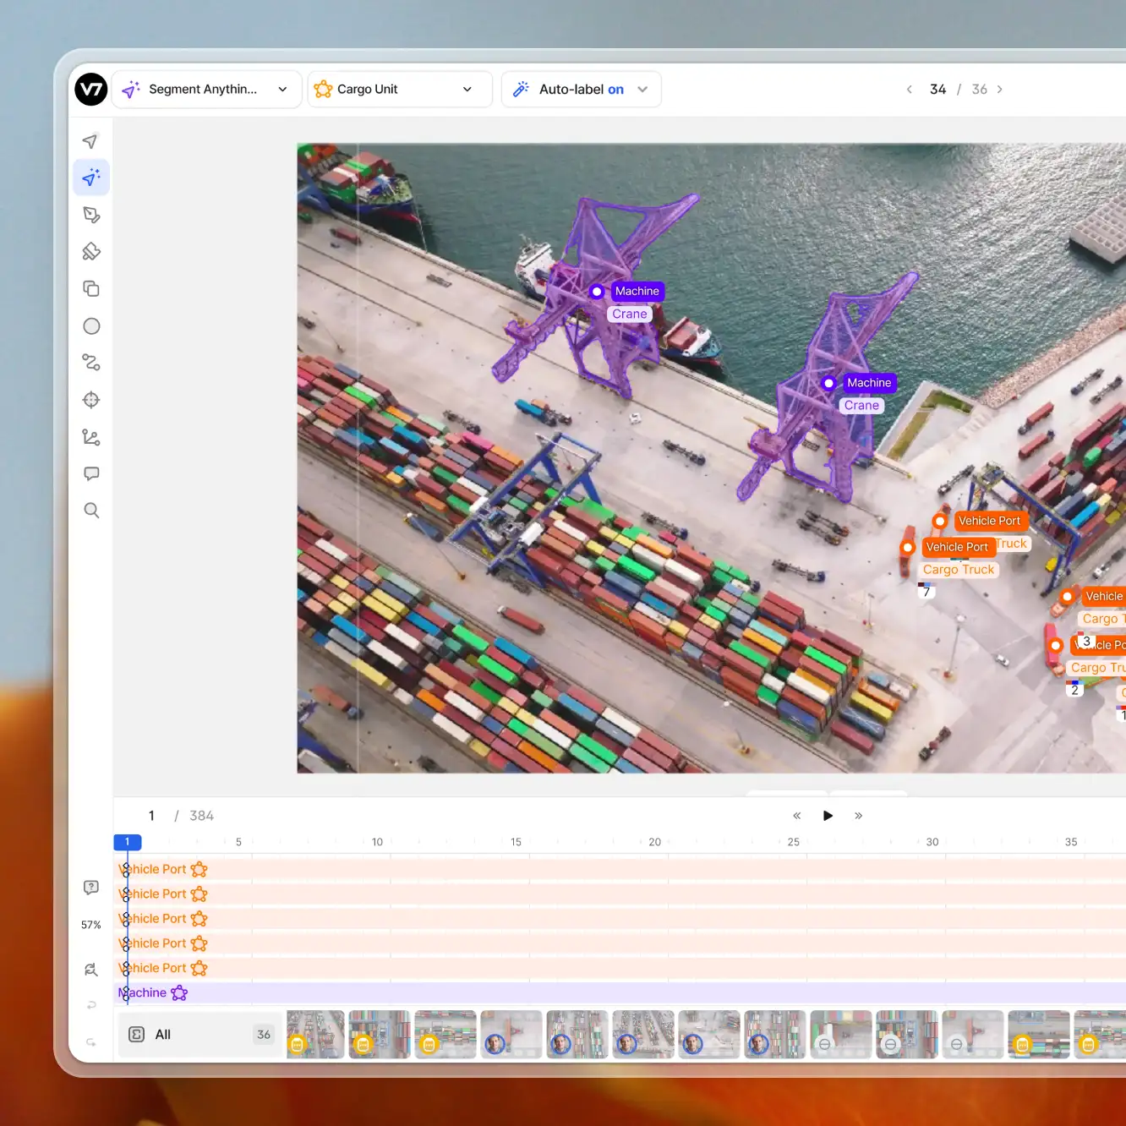
Task: Choose the ellipse annotation tool
Action: click(91, 325)
